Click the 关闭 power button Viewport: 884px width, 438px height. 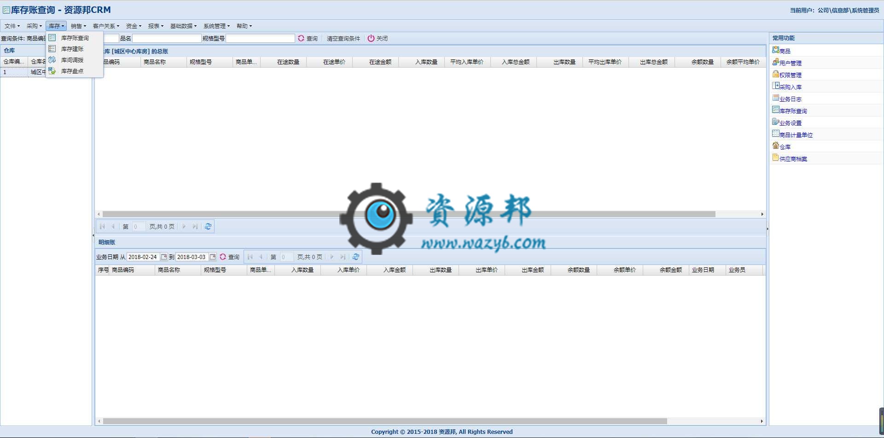click(x=378, y=38)
